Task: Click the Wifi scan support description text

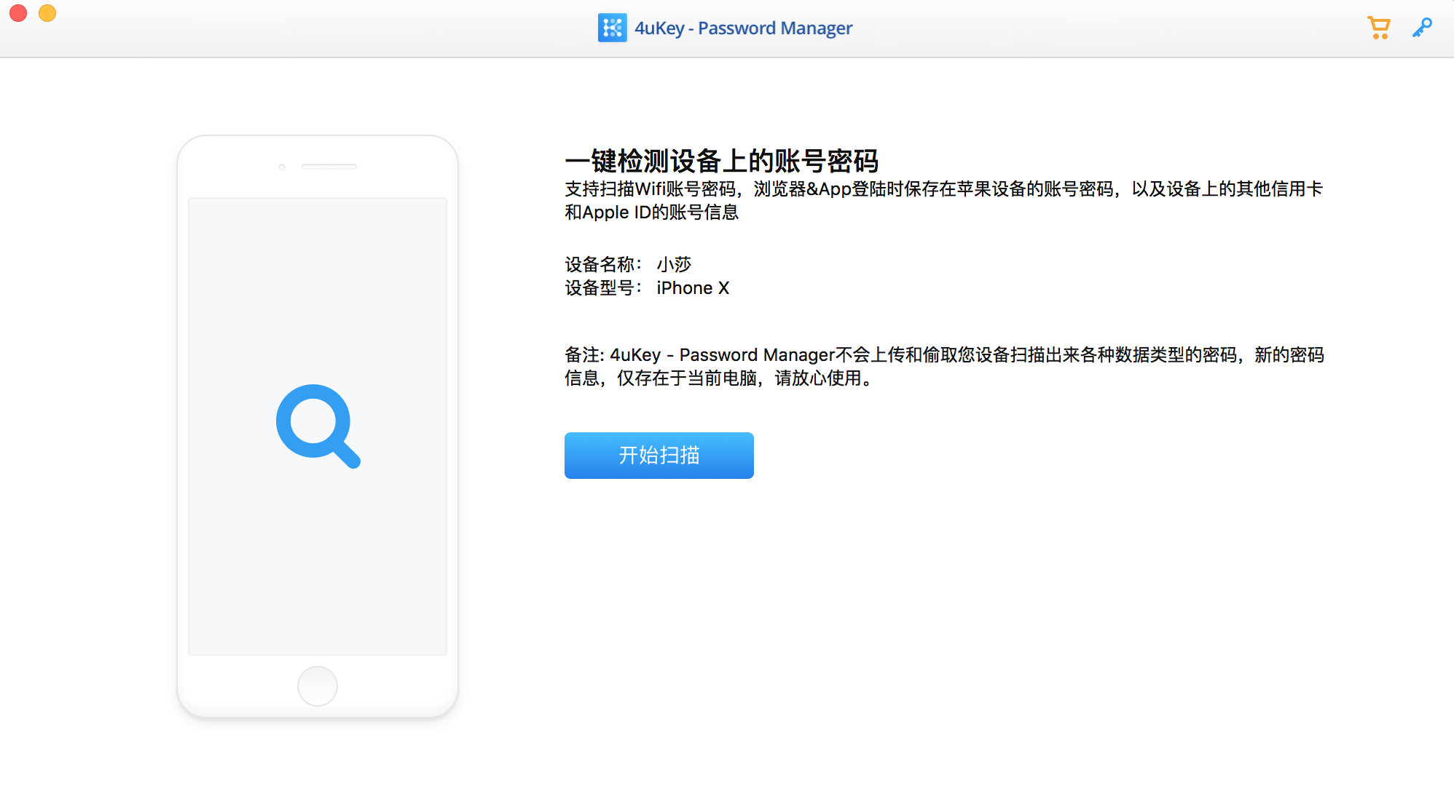Action: (943, 200)
